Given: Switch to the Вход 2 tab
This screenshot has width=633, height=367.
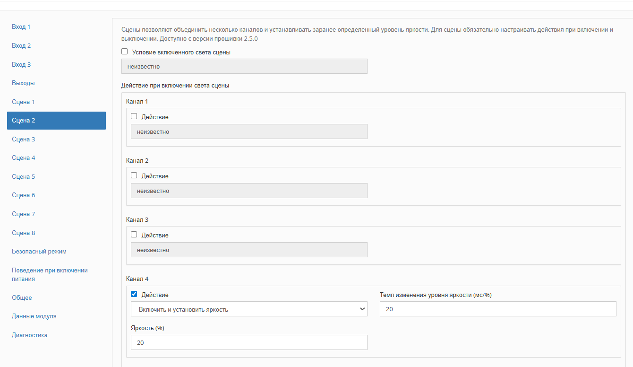Looking at the screenshot, I should 21,46.
